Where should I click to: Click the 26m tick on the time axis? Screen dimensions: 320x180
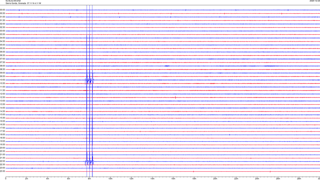[278, 179]
